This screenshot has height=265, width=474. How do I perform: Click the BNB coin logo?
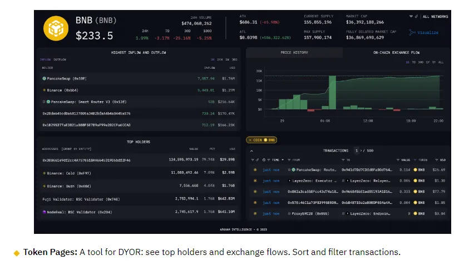point(56,28)
